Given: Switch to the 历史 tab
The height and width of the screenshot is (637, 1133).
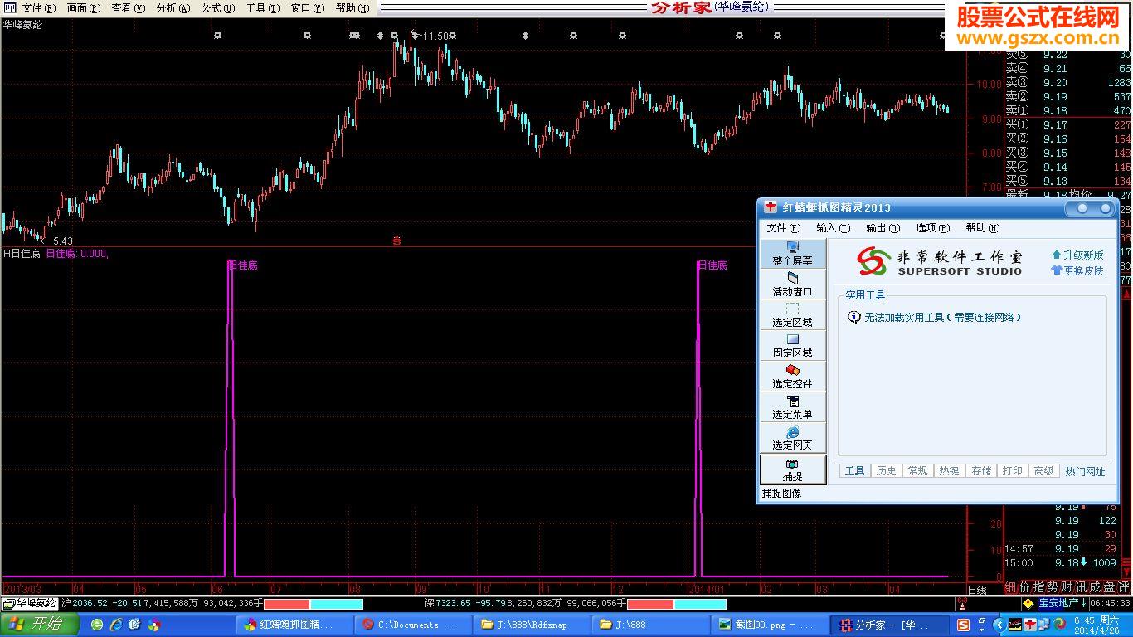Looking at the screenshot, I should click(886, 471).
